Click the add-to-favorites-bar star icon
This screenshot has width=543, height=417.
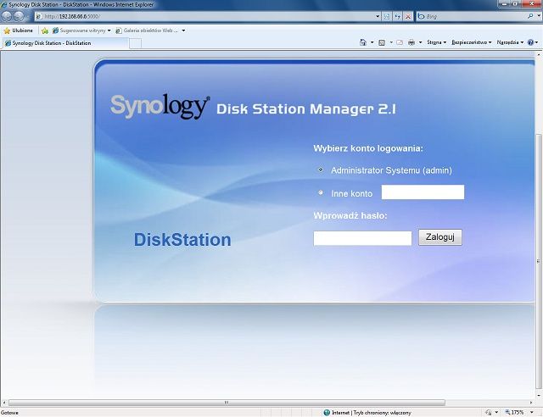45,31
